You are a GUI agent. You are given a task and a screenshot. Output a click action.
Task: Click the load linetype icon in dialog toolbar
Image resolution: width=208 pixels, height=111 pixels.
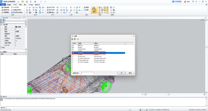click(72, 39)
